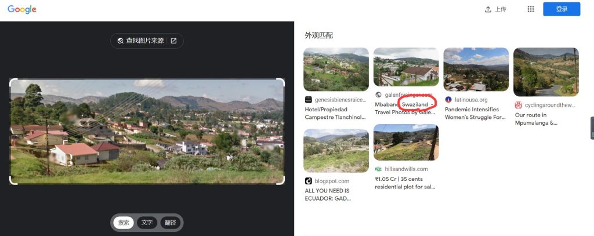594x236 pixels.
Task: Click the blogspot.com favicon
Action: click(309, 181)
